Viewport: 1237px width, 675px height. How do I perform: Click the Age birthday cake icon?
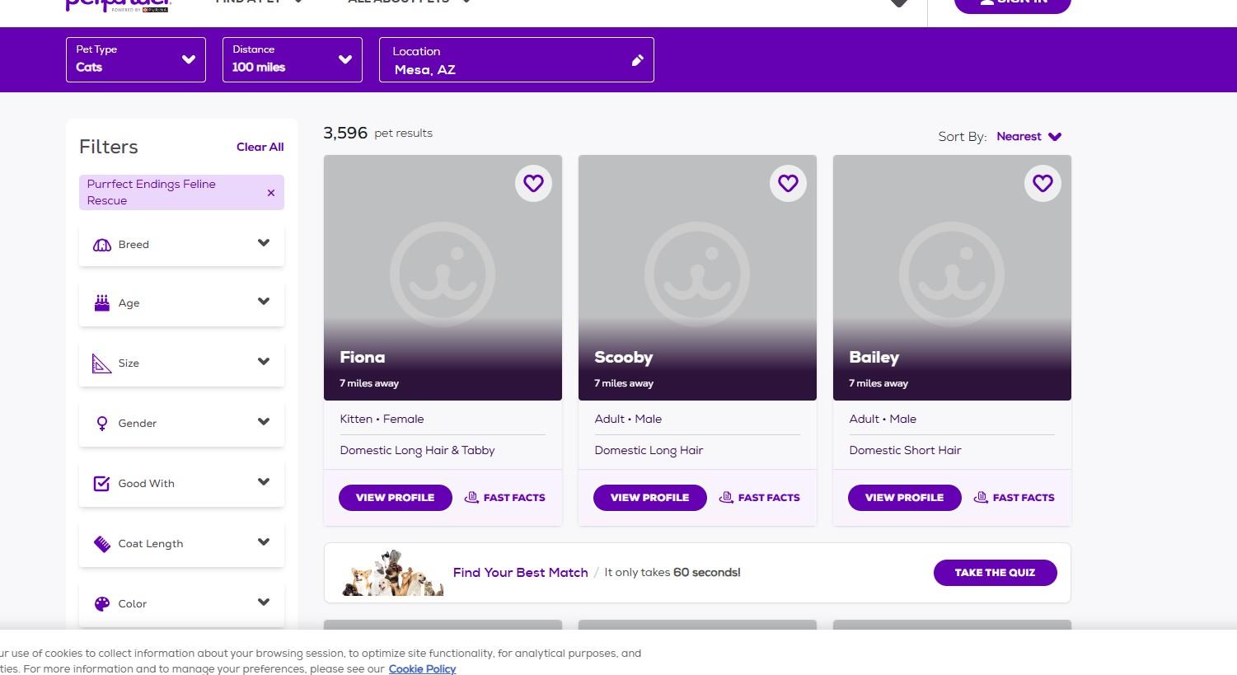point(102,303)
